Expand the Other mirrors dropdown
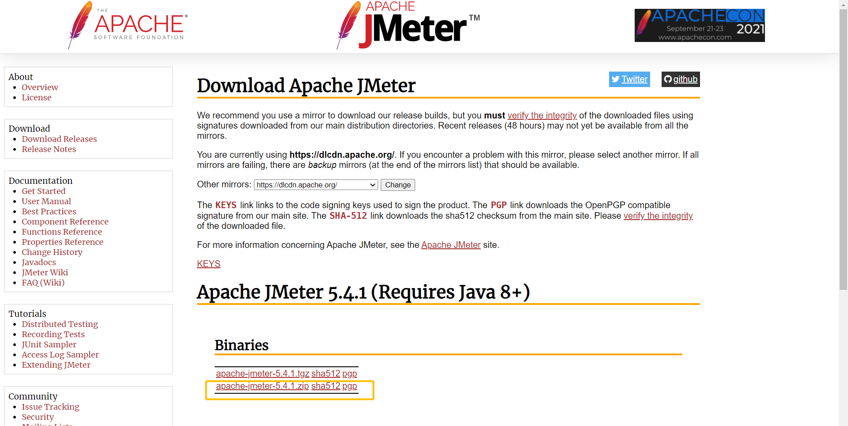Image resolution: width=848 pixels, height=426 pixels. [316, 185]
